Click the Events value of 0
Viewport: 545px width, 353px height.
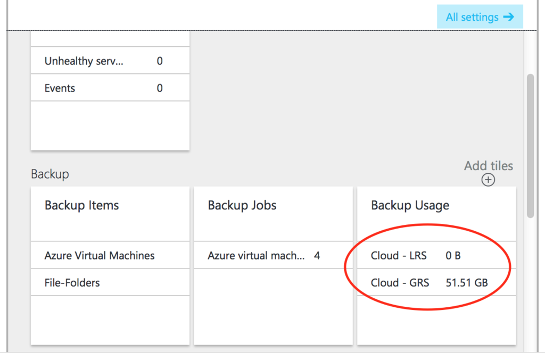(160, 88)
